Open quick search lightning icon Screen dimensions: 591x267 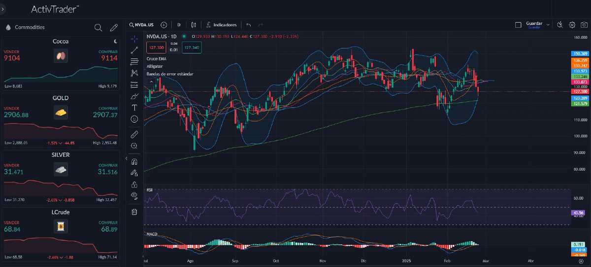tap(560, 24)
